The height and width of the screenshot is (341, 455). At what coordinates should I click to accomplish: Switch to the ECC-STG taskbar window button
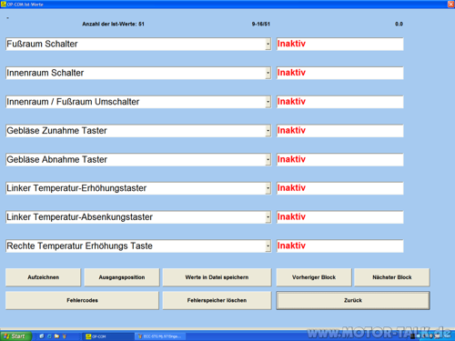tap(160, 336)
